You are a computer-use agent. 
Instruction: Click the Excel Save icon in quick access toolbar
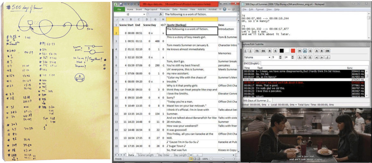point(121,4)
